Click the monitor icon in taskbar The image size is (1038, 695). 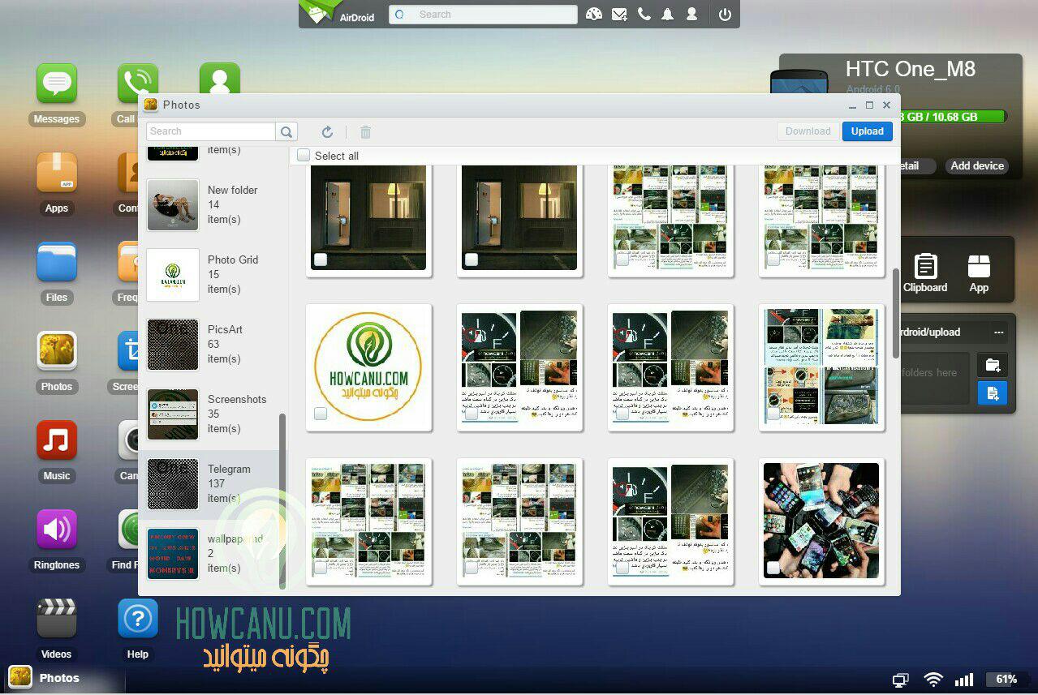click(900, 680)
